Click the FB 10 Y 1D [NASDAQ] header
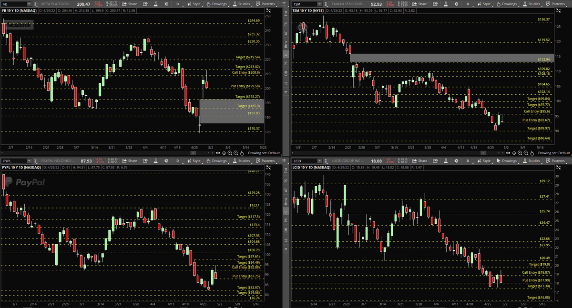Viewport: 572px width, 308px height. 19,10
